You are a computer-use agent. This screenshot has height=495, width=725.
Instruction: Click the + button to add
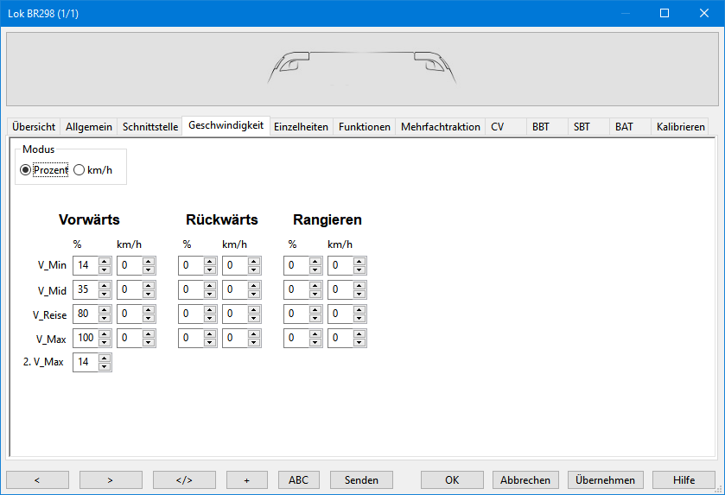pos(247,480)
